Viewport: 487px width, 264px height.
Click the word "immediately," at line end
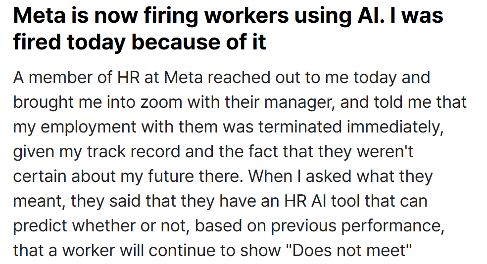395,128
